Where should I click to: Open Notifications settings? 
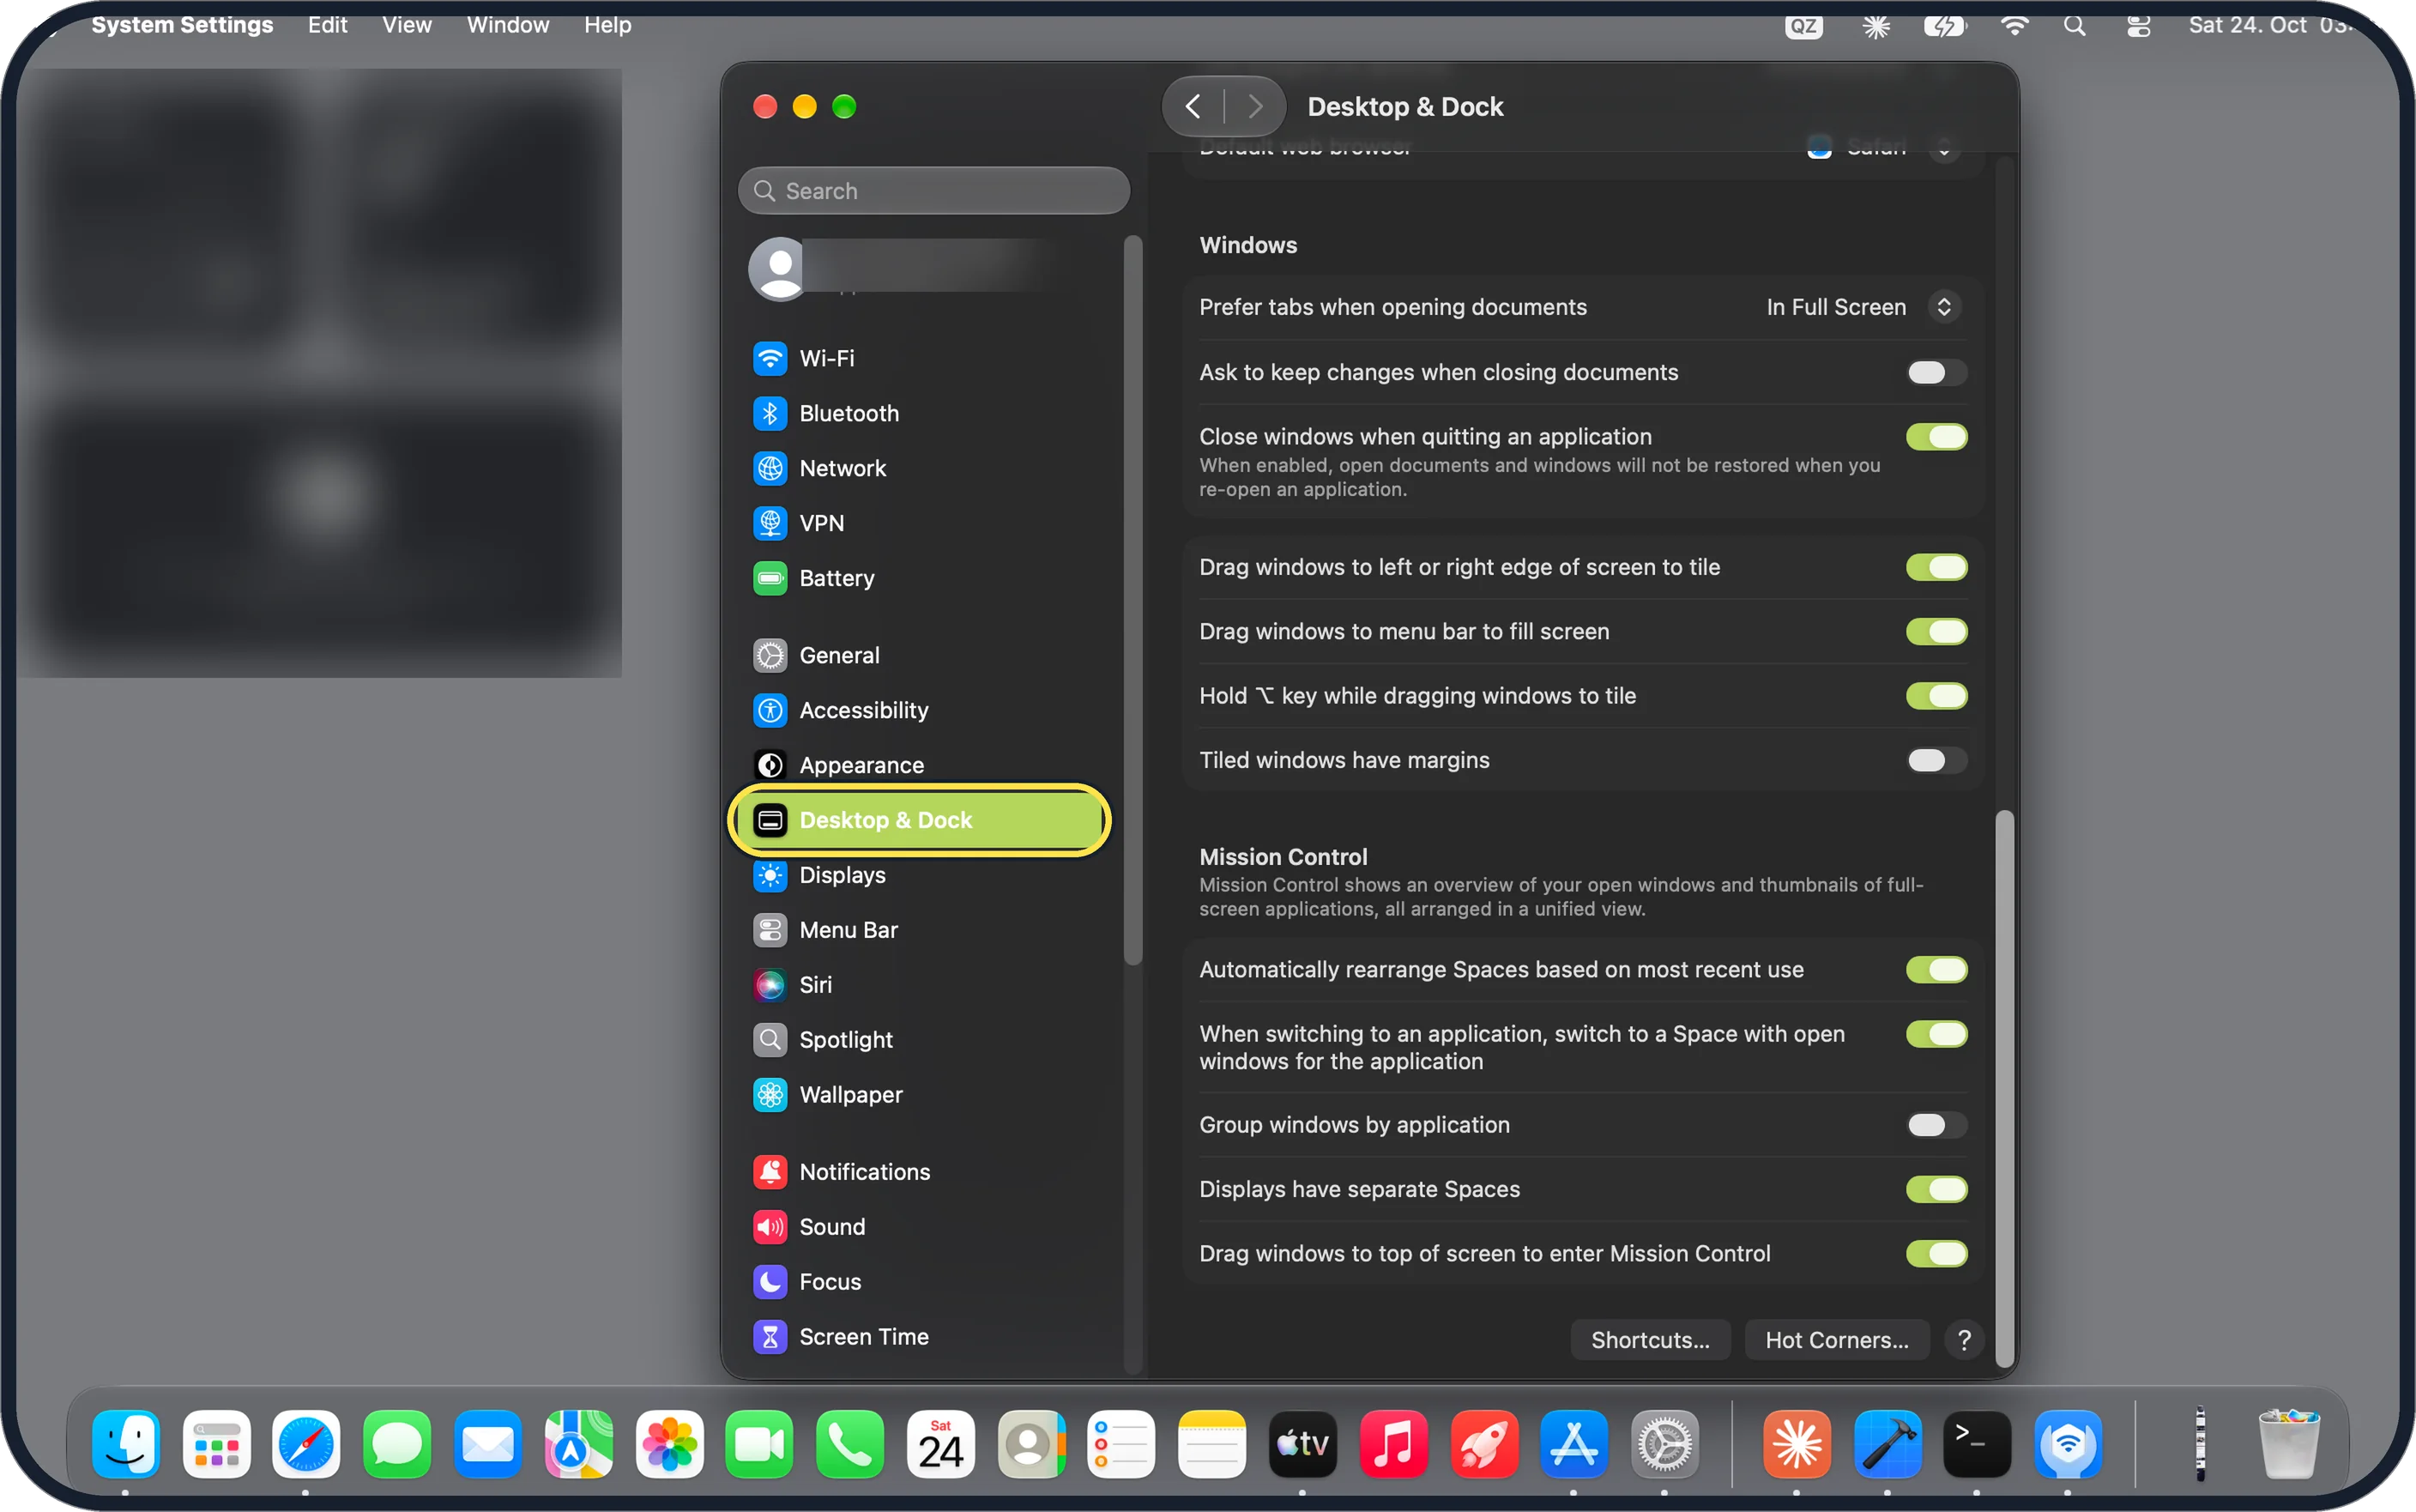(x=920, y=1172)
